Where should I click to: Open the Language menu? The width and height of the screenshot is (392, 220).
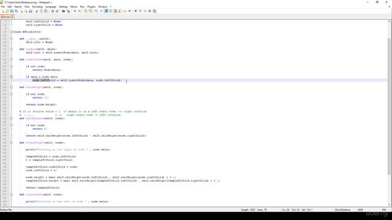(51, 7)
